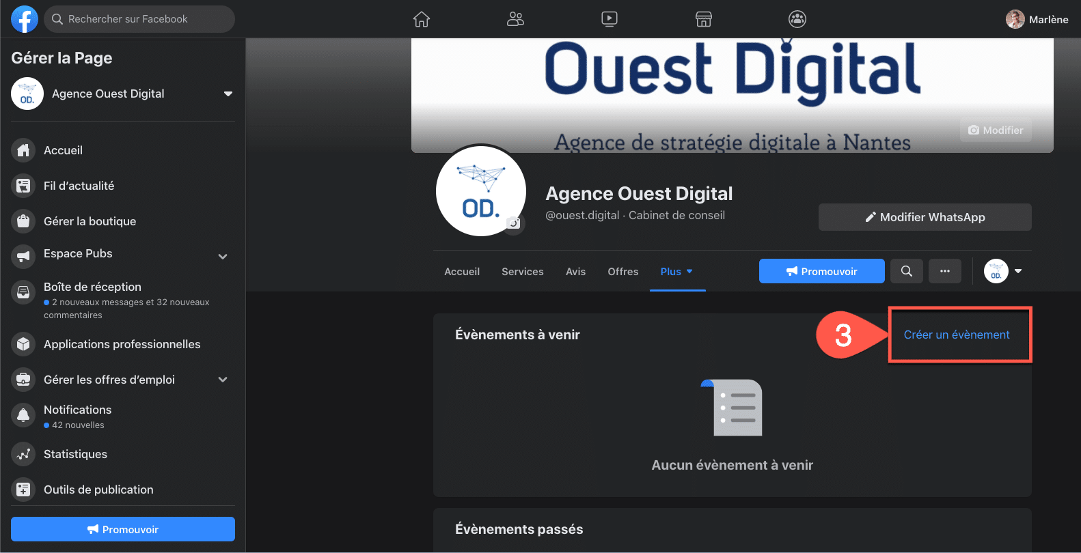Click the Gérer la Page sidebar heading
1081x553 pixels.
click(x=61, y=58)
